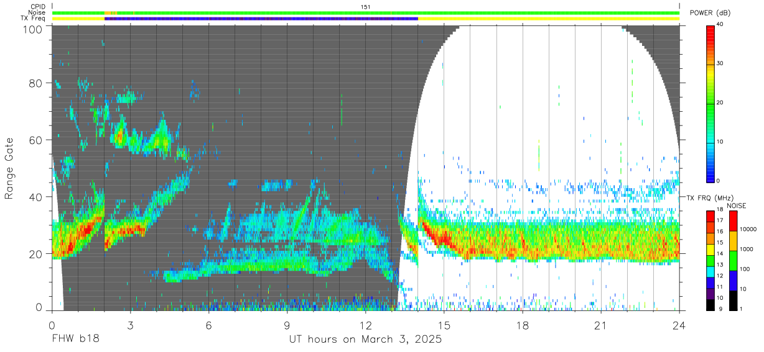Image resolution: width=764 pixels, height=352 pixels.
Task: Click the 18 tick on the UT hours axis
Action: 522,325
